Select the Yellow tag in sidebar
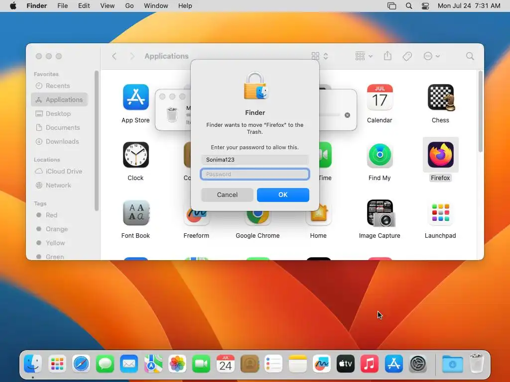This screenshot has height=382, width=510. (59, 243)
